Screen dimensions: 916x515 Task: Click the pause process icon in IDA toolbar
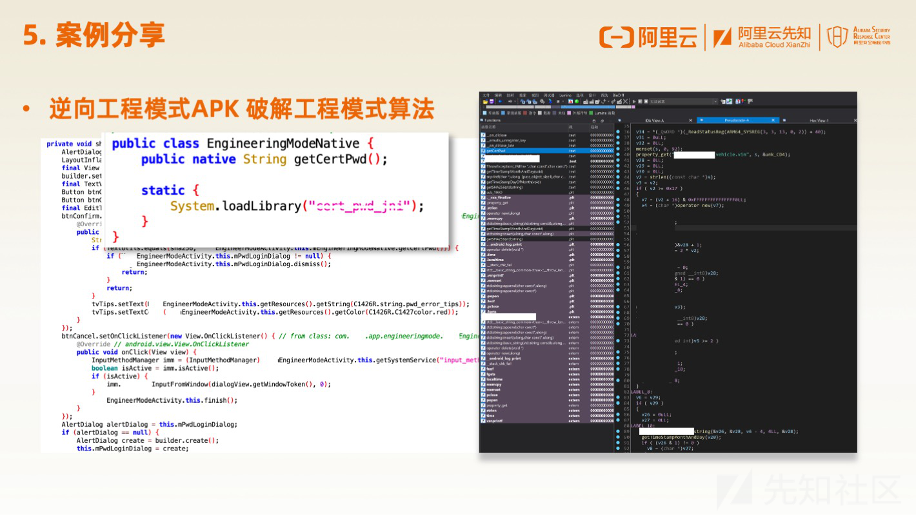point(640,101)
